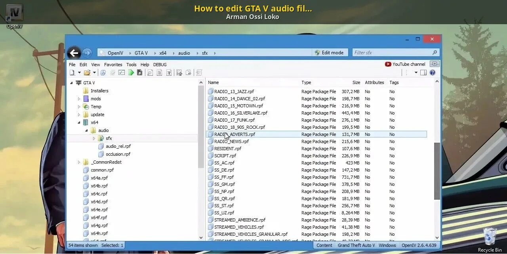Click the import-with-up-arrow toolbar icon

pyautogui.click(x=179, y=73)
